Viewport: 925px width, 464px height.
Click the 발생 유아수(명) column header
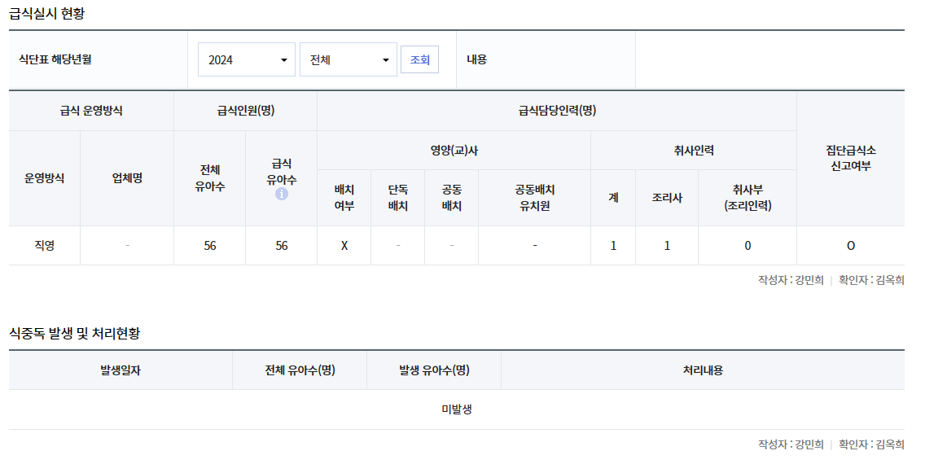pos(434,370)
